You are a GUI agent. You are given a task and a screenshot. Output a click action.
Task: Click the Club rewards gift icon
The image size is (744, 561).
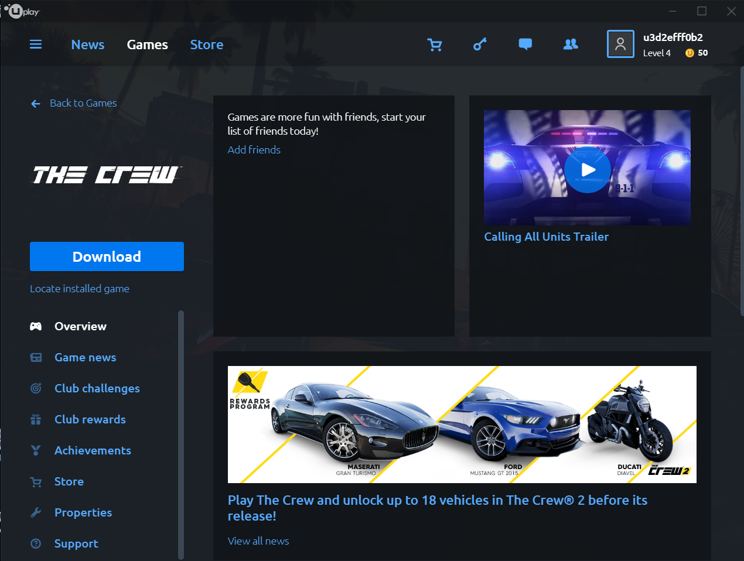tap(36, 419)
